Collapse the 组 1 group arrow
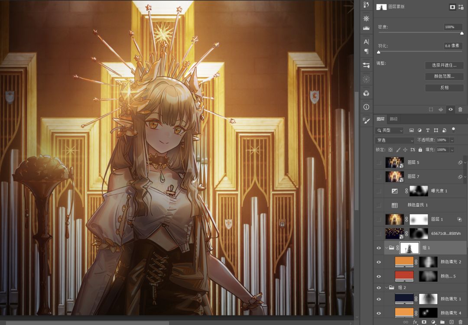The height and width of the screenshot is (325, 468). 387,248
